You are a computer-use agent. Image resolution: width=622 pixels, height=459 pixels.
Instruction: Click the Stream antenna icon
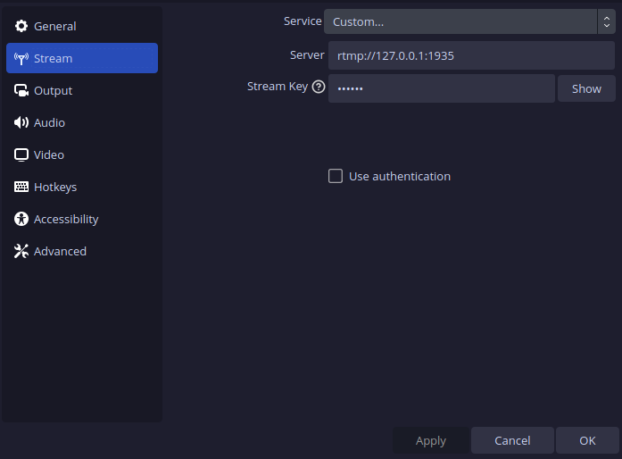click(21, 58)
